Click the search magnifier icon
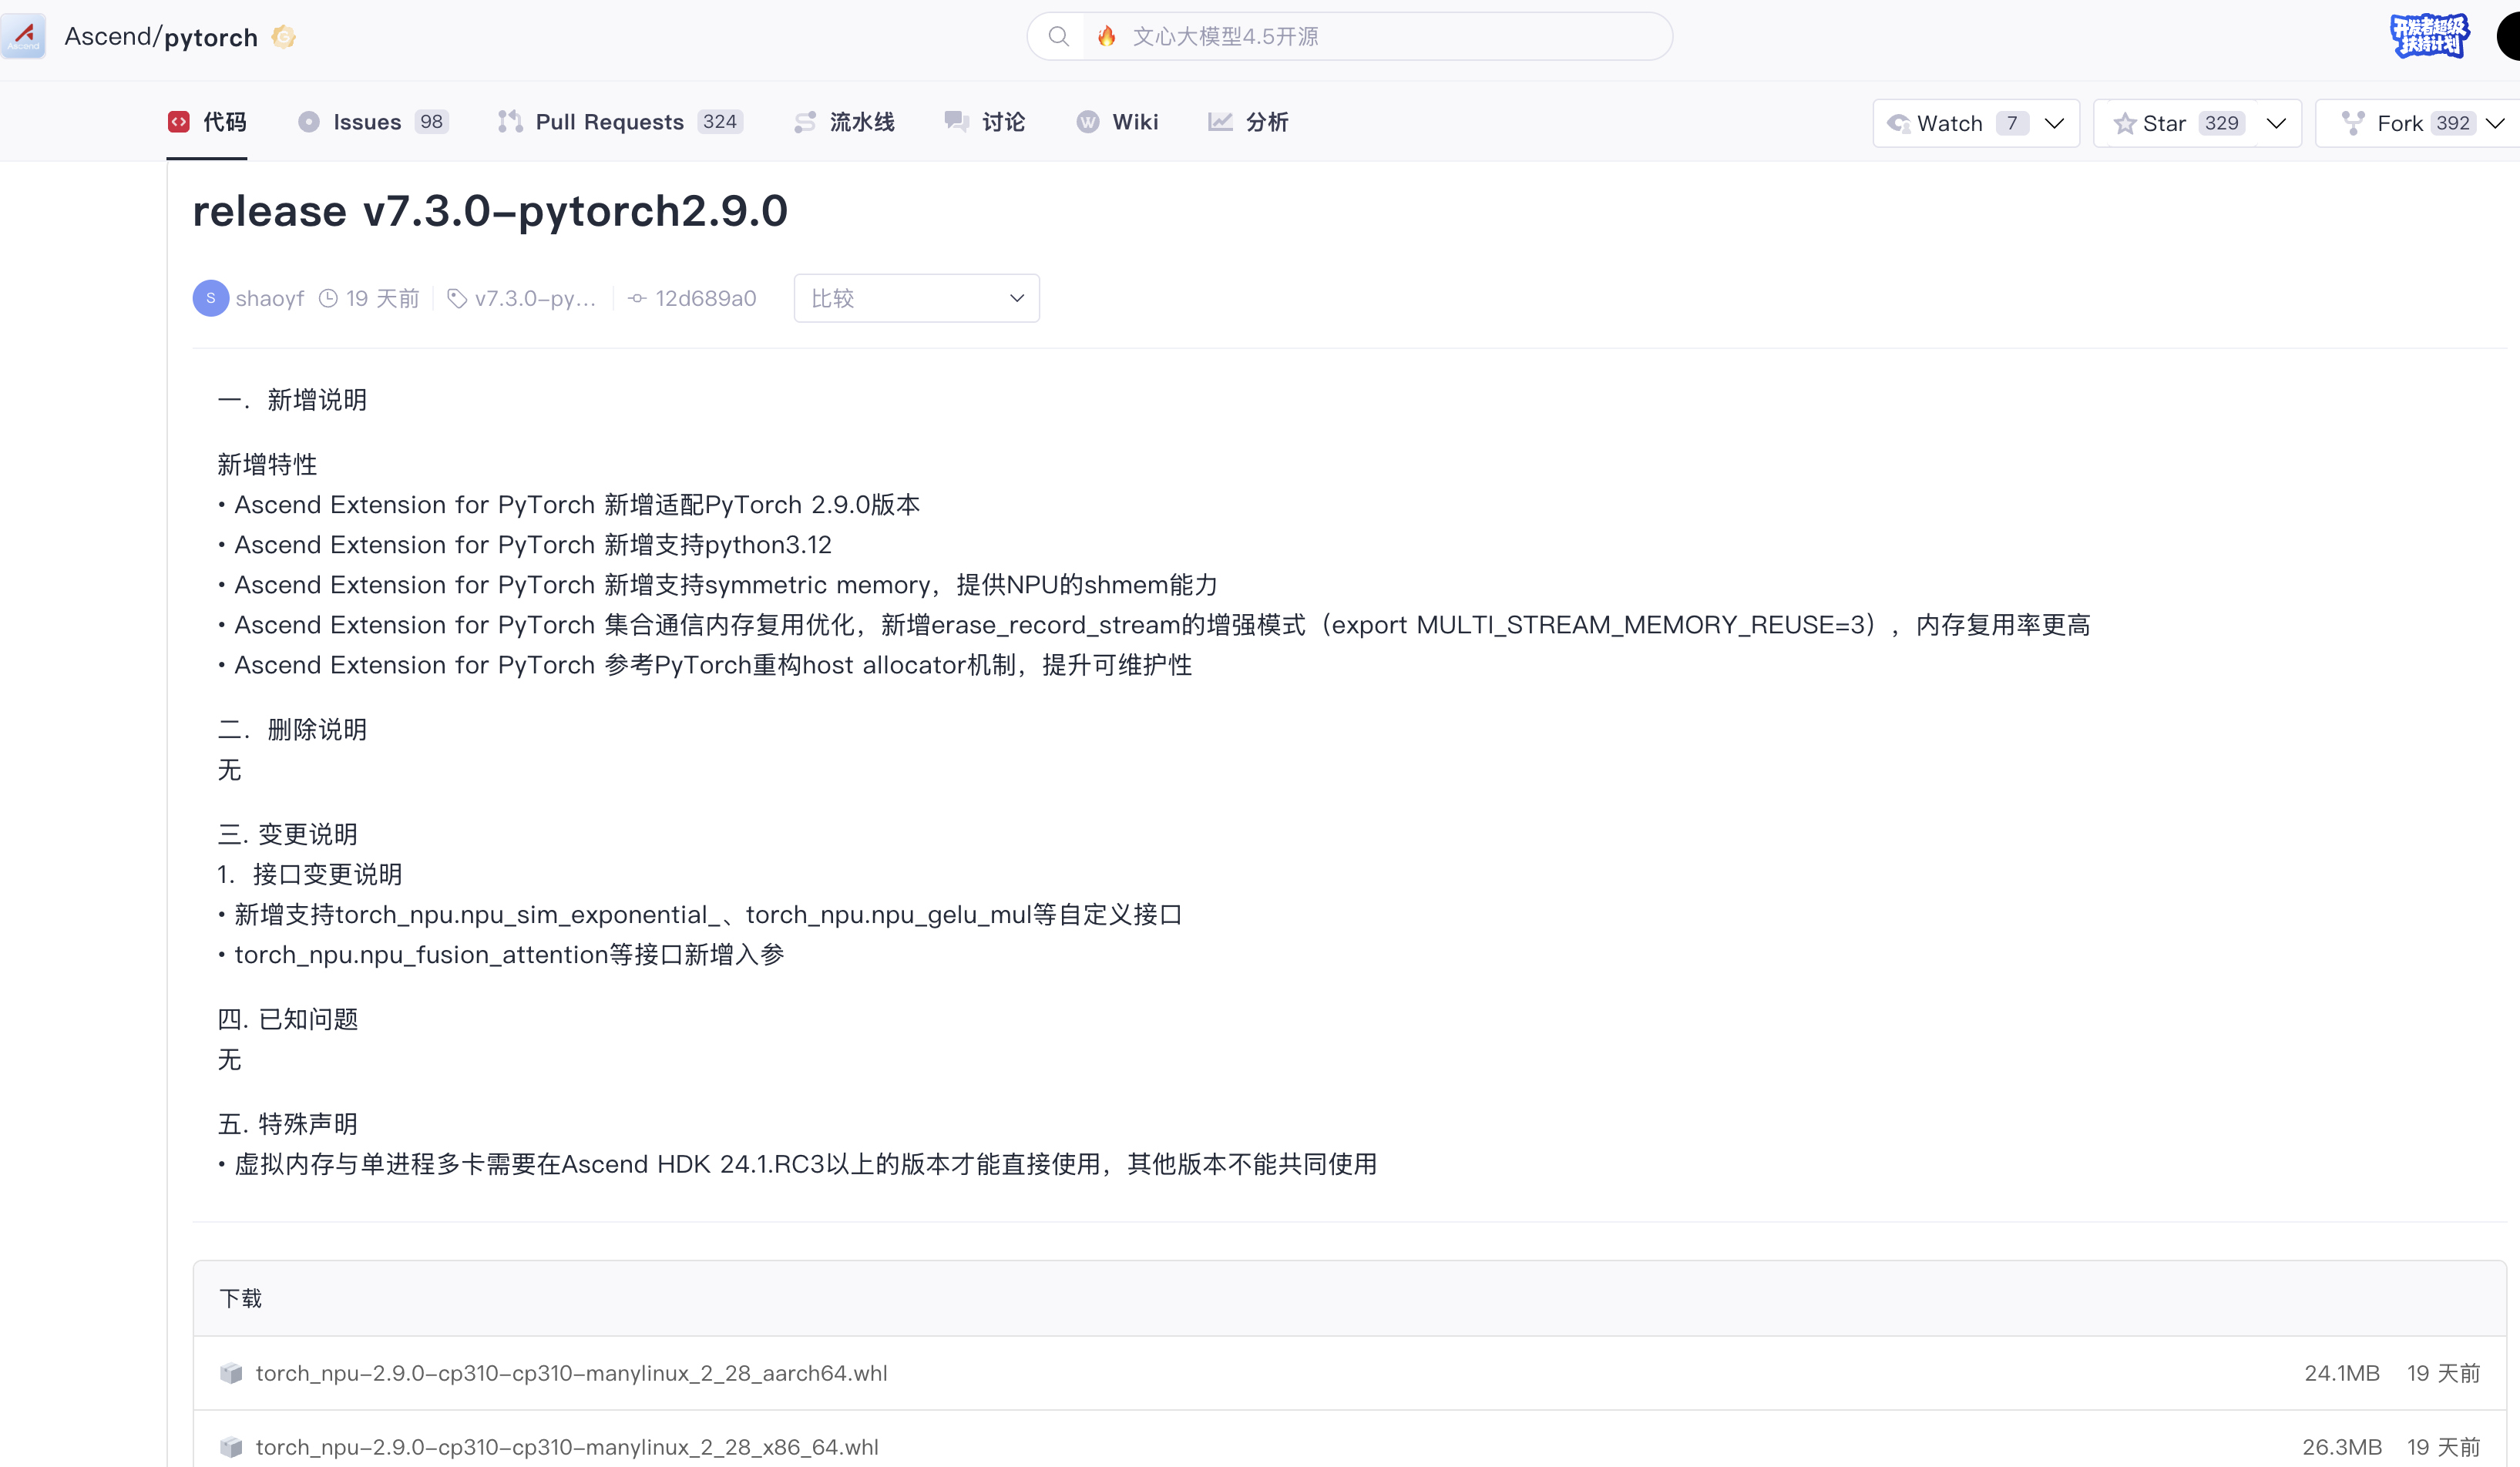The width and height of the screenshot is (2520, 1467). 1058,37
